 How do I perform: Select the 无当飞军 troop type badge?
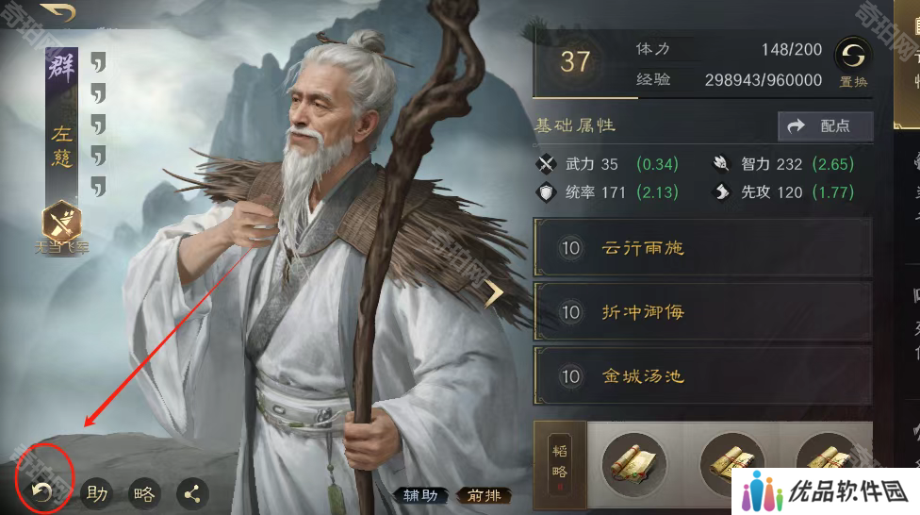click(61, 227)
